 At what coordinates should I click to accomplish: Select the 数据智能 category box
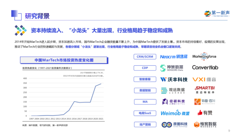tap(145, 90)
